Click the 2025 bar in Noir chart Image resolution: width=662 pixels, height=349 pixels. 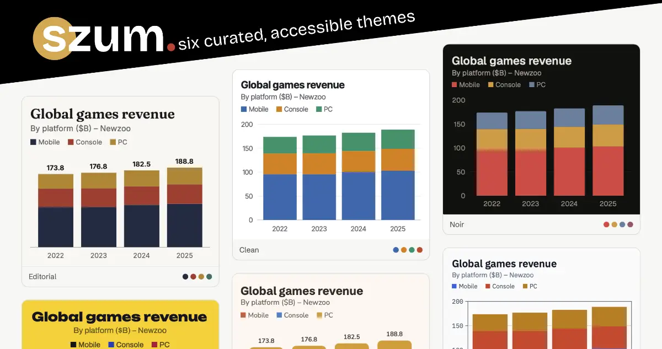(608, 151)
